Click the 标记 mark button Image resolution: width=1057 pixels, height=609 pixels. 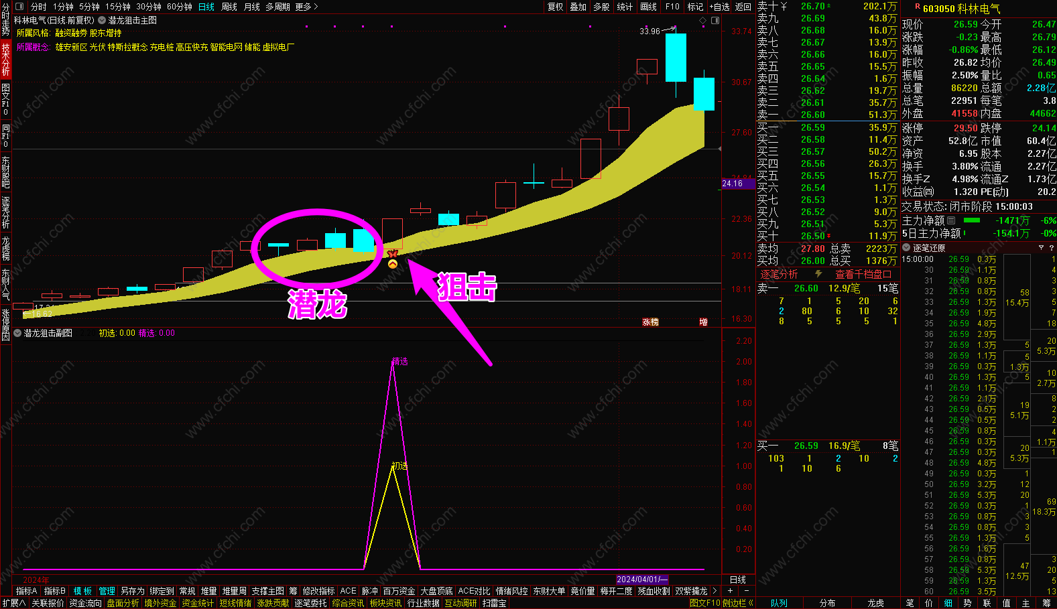click(x=695, y=7)
